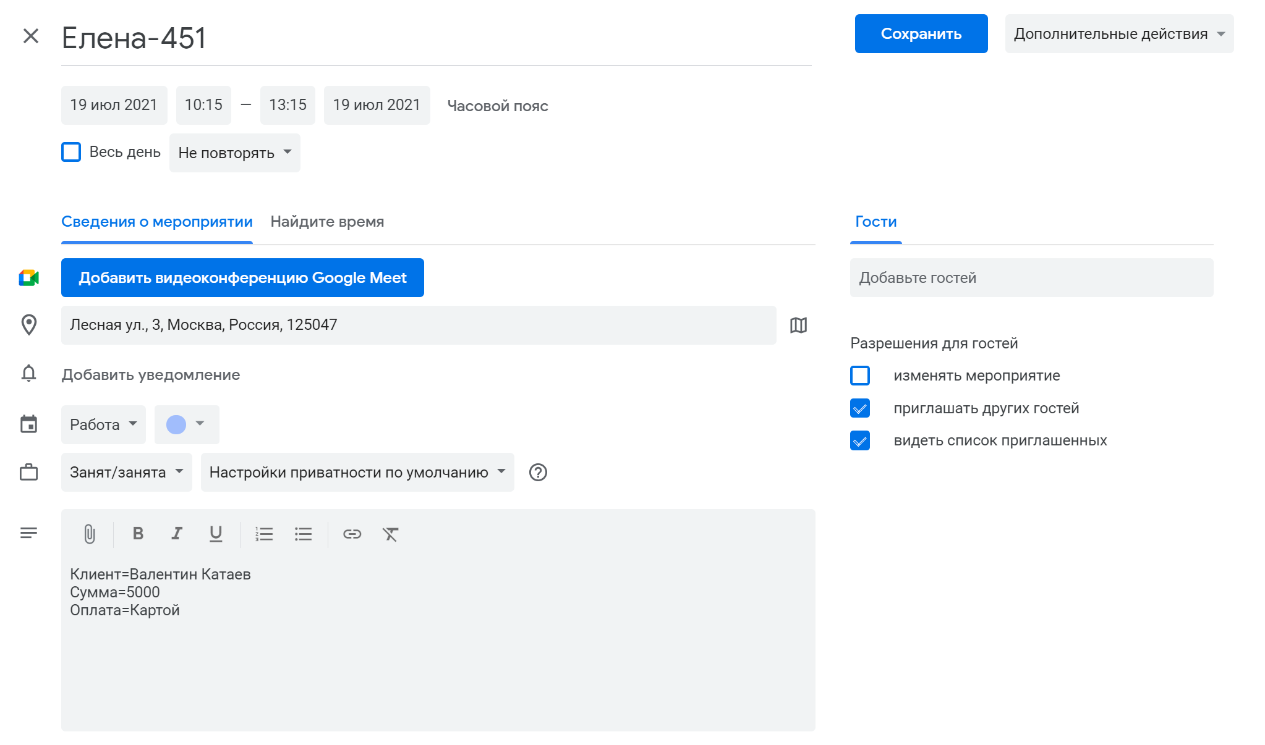
Task: Toggle italic formatting in description
Action: pyautogui.click(x=177, y=533)
